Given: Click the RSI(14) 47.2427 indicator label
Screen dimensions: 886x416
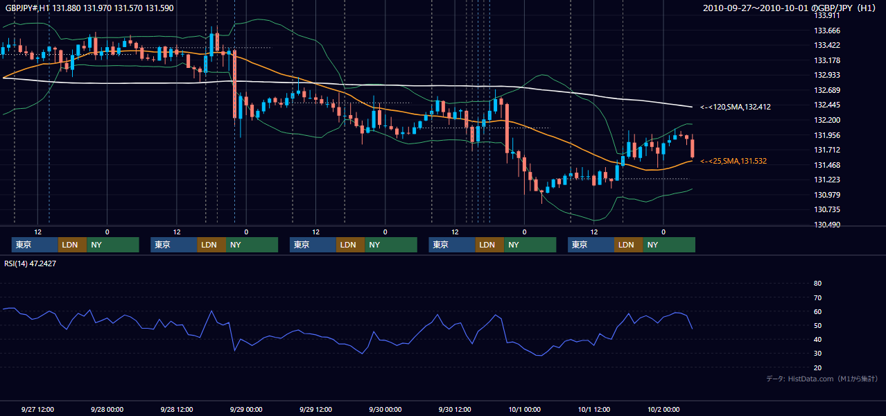Looking at the screenshot, I should pyautogui.click(x=31, y=263).
